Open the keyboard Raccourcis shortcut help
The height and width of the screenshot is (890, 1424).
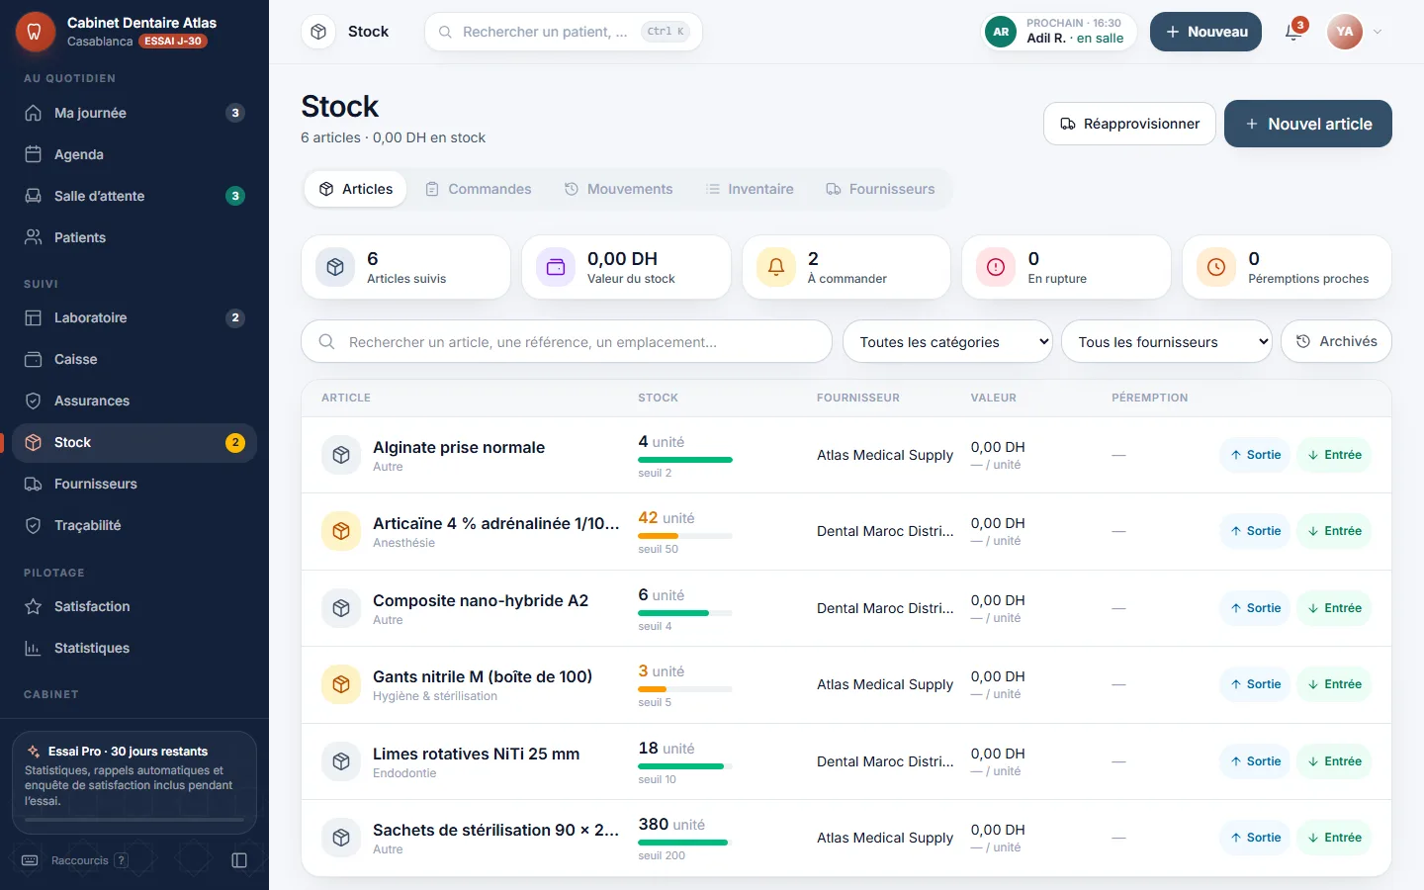(x=75, y=860)
